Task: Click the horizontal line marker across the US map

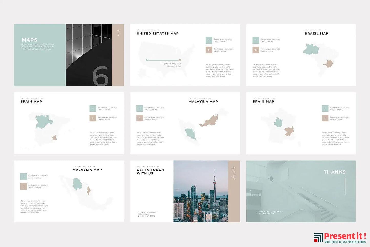Action: tap(163, 60)
